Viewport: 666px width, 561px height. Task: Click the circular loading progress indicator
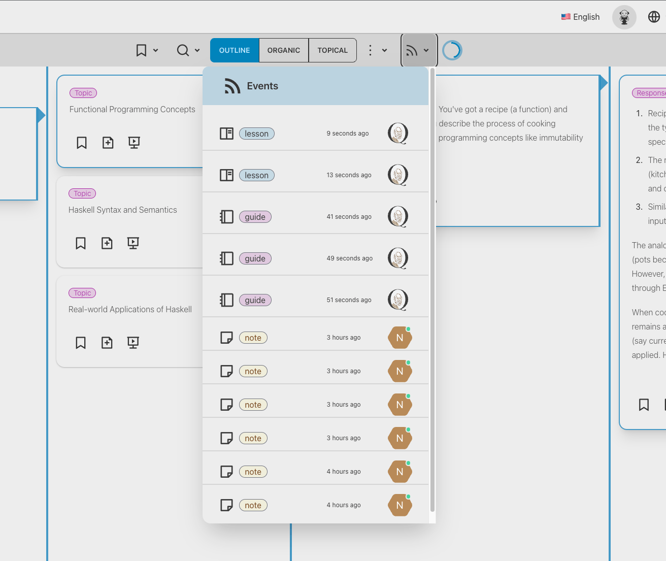tap(452, 50)
